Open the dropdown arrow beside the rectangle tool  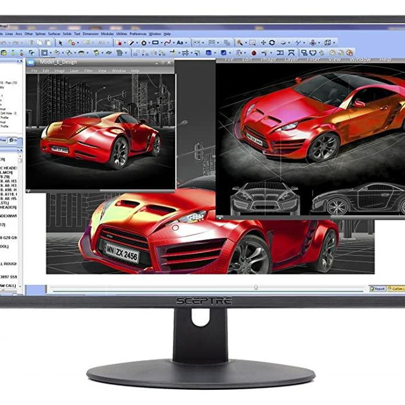click(161, 43)
